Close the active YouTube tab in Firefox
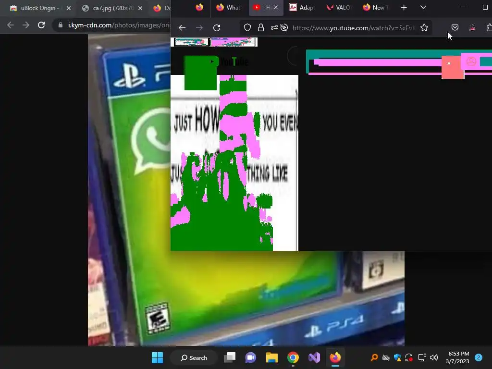This screenshot has height=369, width=492. 275,7
